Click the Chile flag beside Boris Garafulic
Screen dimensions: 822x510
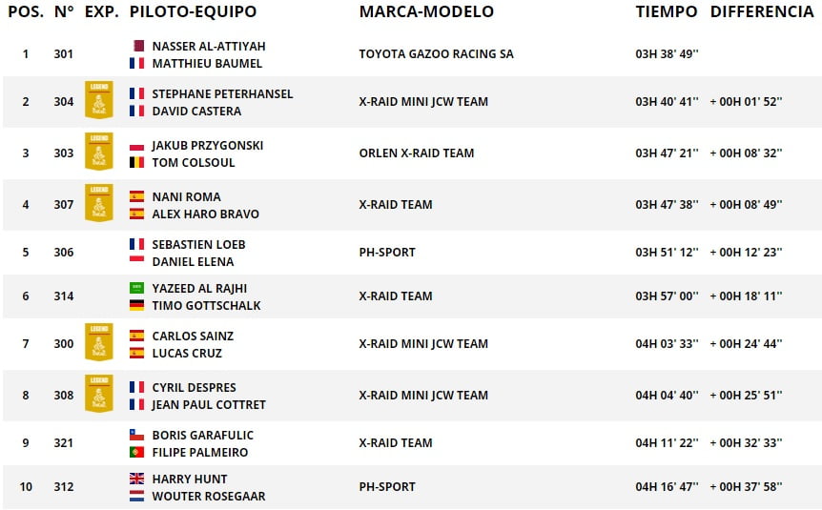pos(136,435)
